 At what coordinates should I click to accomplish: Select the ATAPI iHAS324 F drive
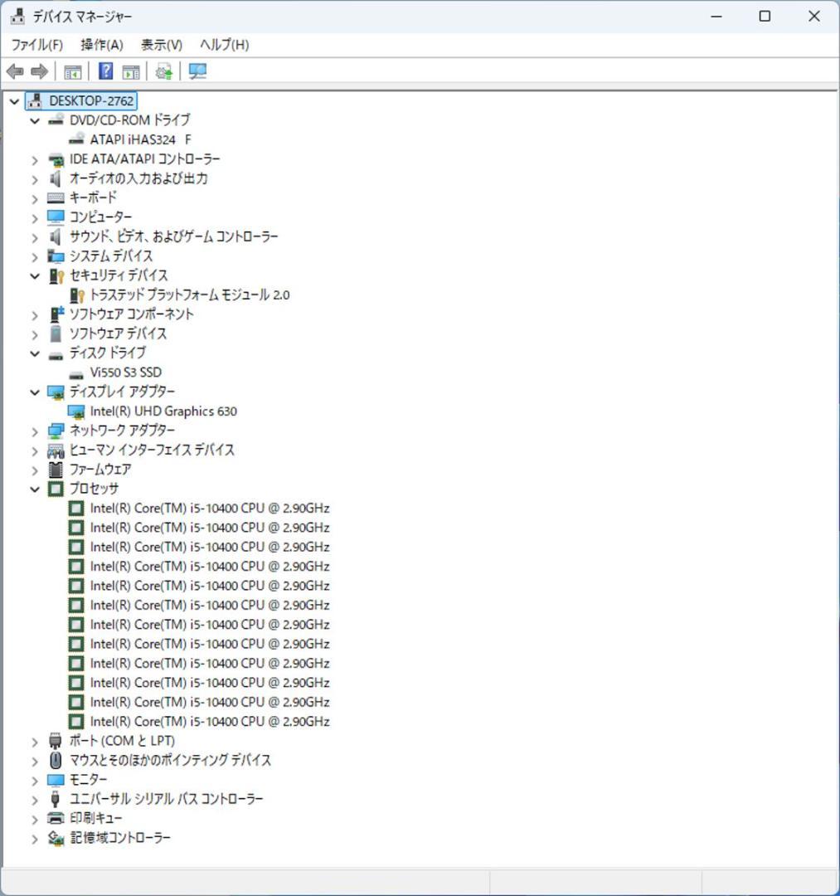pos(141,139)
